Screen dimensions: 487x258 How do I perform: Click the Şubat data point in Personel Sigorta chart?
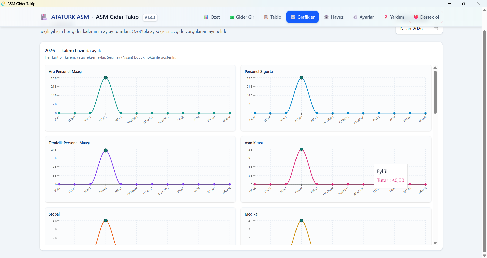point(270,113)
